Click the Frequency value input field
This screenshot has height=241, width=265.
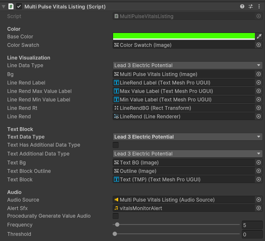tap(252, 225)
